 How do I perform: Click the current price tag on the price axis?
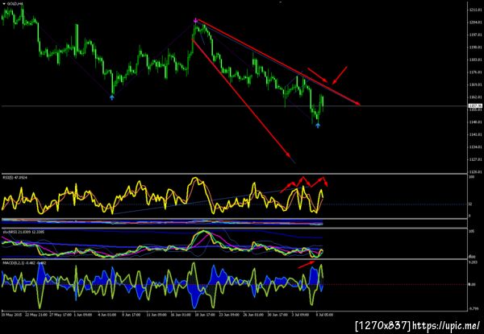[x=474, y=106]
